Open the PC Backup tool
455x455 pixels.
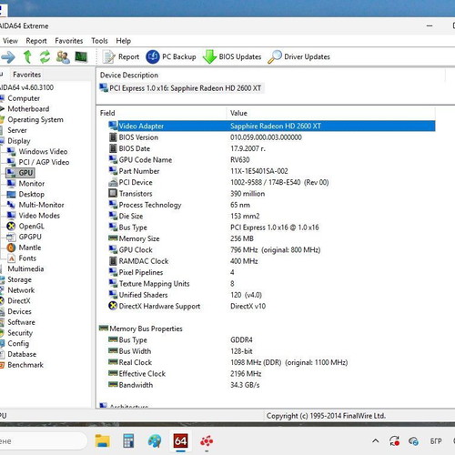point(171,56)
